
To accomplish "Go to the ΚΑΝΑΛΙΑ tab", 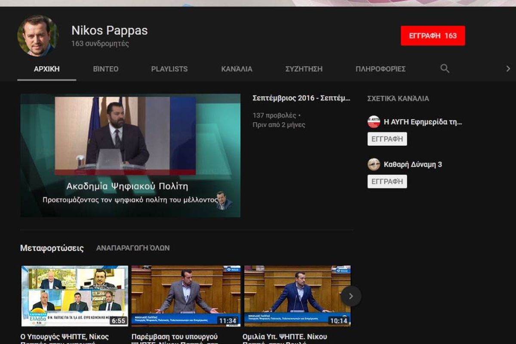I will pos(236,69).
